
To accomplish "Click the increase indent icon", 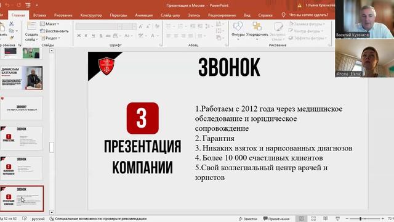I will (200, 26).
